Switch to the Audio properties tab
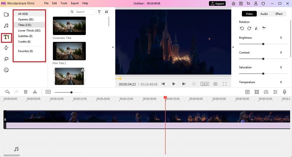292x157 pixels. coord(264,14)
